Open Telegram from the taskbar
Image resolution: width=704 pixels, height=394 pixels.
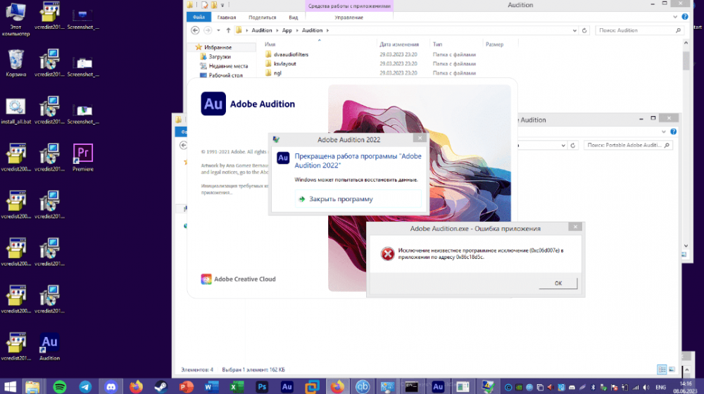pyautogui.click(x=85, y=386)
